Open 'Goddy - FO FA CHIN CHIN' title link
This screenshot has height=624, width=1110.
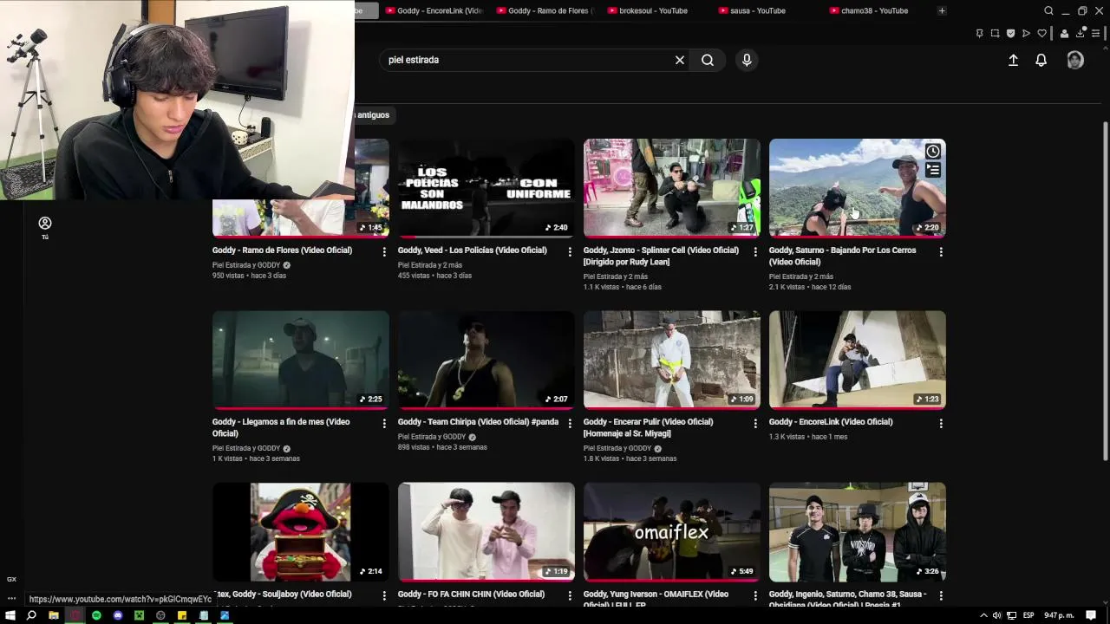pyautogui.click(x=471, y=594)
